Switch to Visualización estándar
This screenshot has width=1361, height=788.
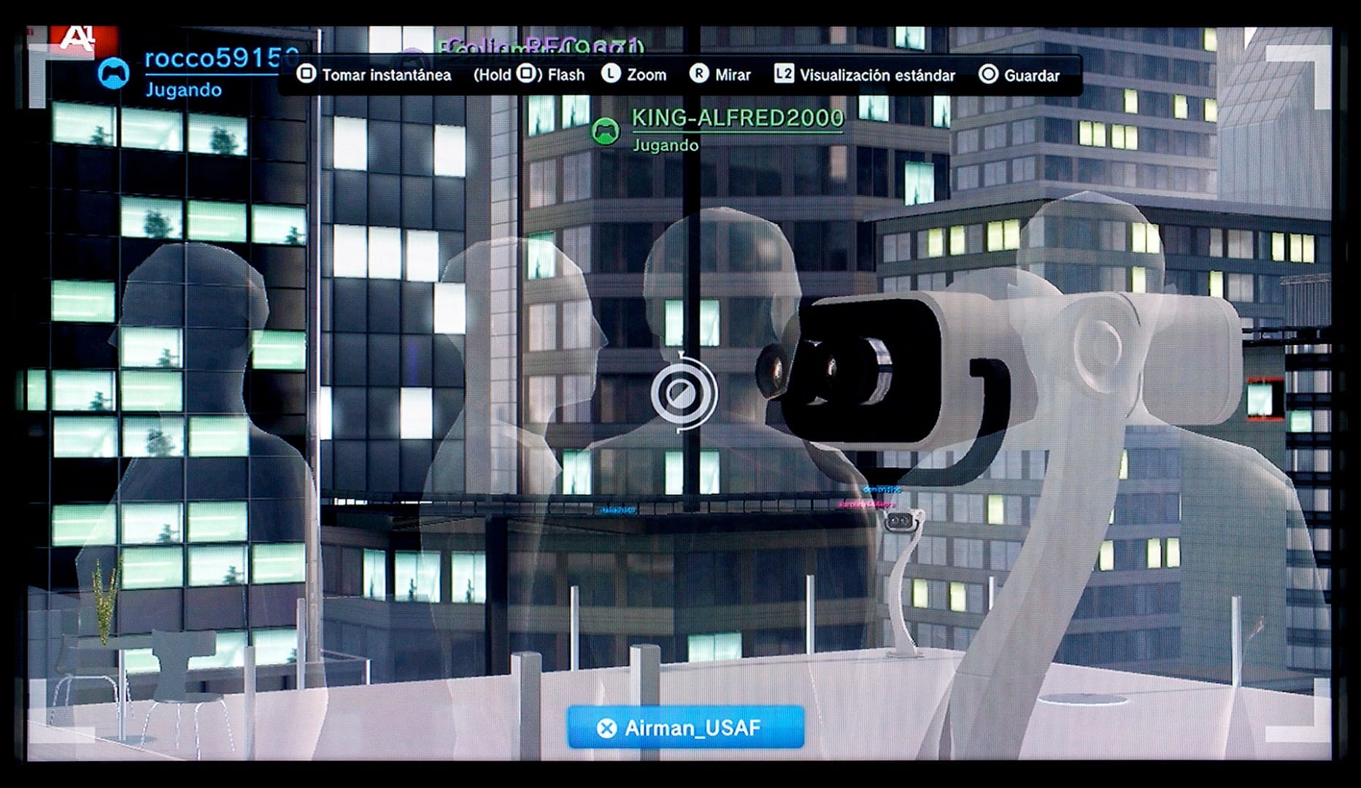point(877,75)
